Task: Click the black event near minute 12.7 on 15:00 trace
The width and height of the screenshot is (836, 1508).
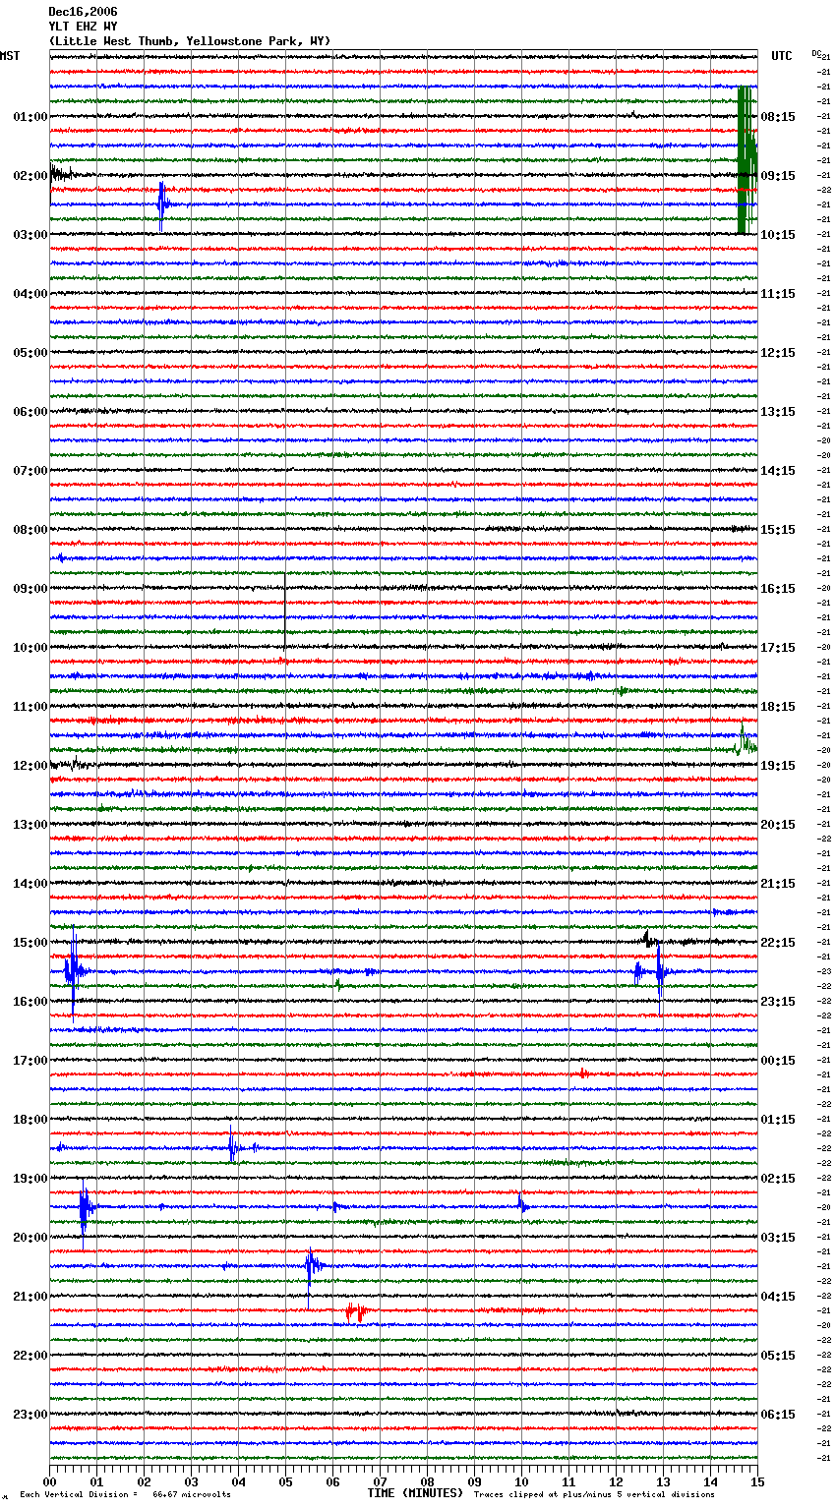Action: point(650,939)
